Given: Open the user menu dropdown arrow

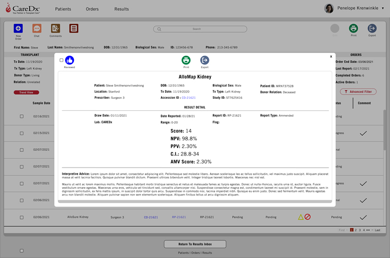Looking at the screenshot, I should [x=383, y=8].
